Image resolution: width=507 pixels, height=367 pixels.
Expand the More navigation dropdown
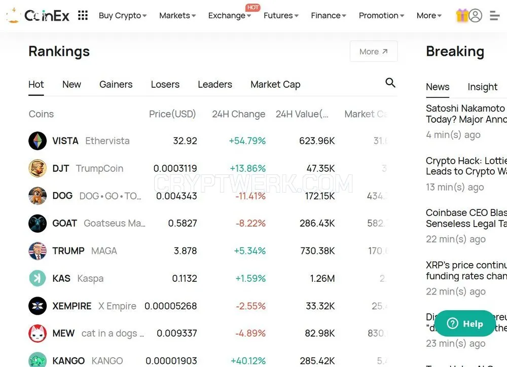coord(429,16)
